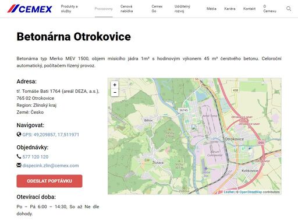Click Žlutava village on the map

click(158, 163)
